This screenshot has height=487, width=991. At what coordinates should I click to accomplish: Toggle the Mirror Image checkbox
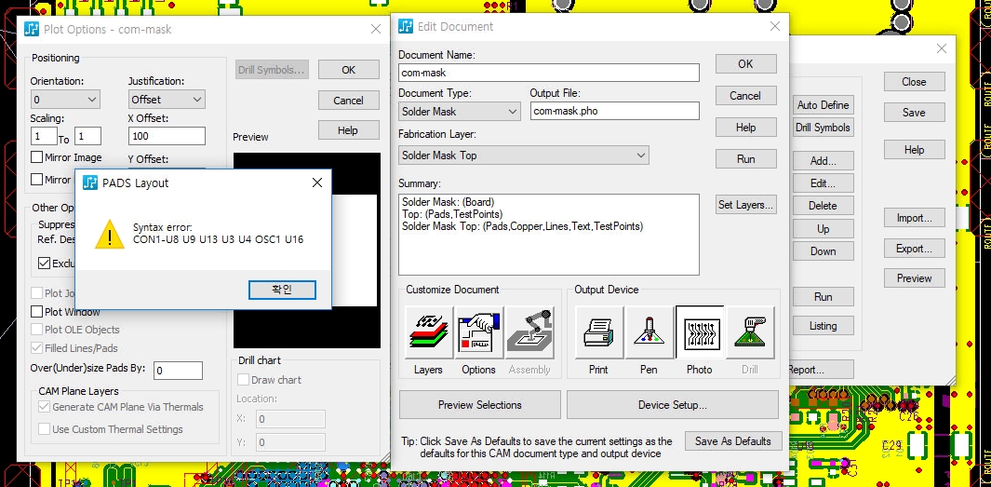[x=38, y=157]
